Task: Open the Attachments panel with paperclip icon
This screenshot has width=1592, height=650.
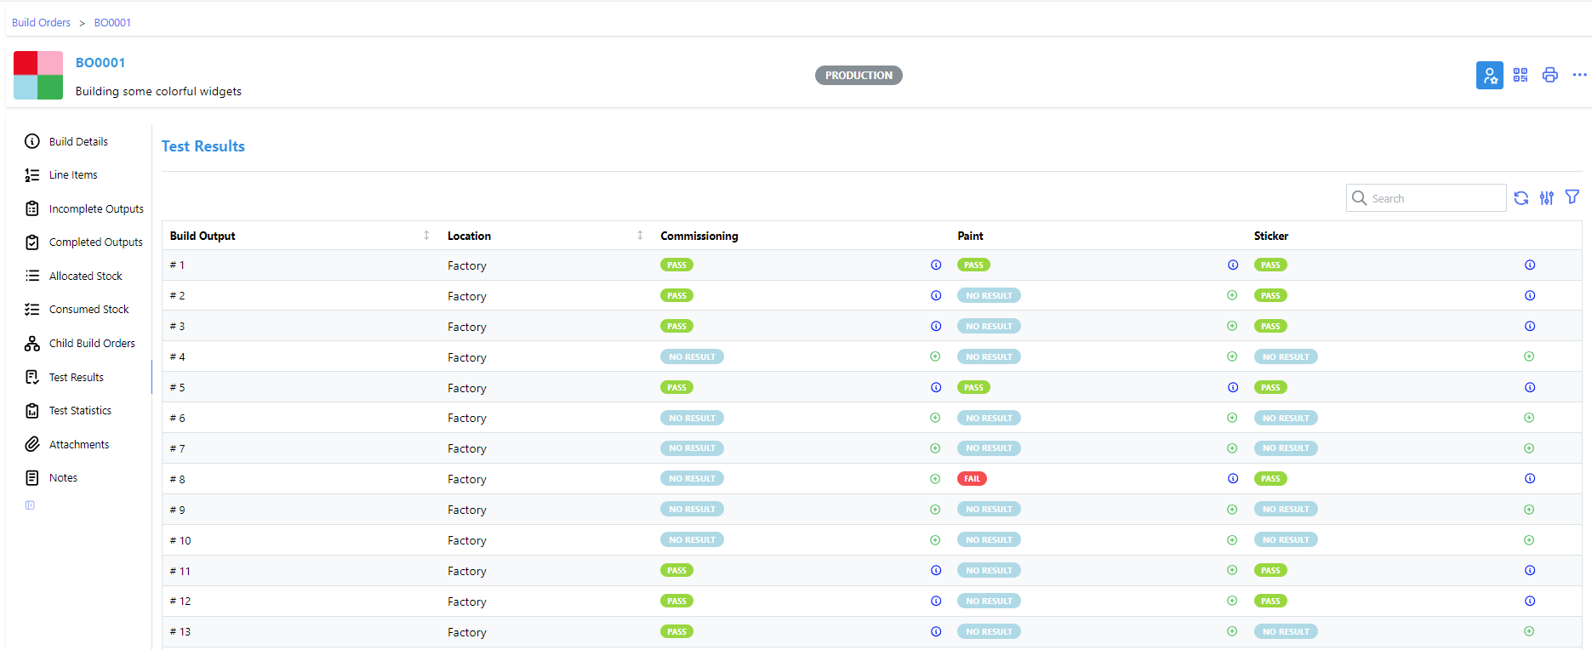Action: 78,444
